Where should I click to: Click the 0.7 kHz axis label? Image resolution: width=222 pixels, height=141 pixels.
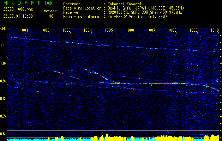(2, 116)
